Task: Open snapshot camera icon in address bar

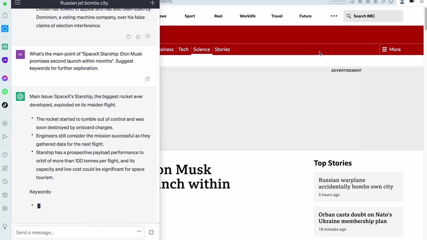Action: (x=368, y=1)
